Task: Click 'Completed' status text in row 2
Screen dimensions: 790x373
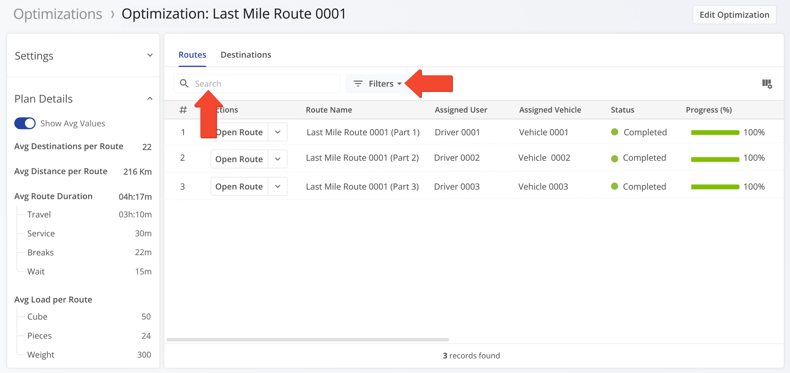Action: (644, 158)
